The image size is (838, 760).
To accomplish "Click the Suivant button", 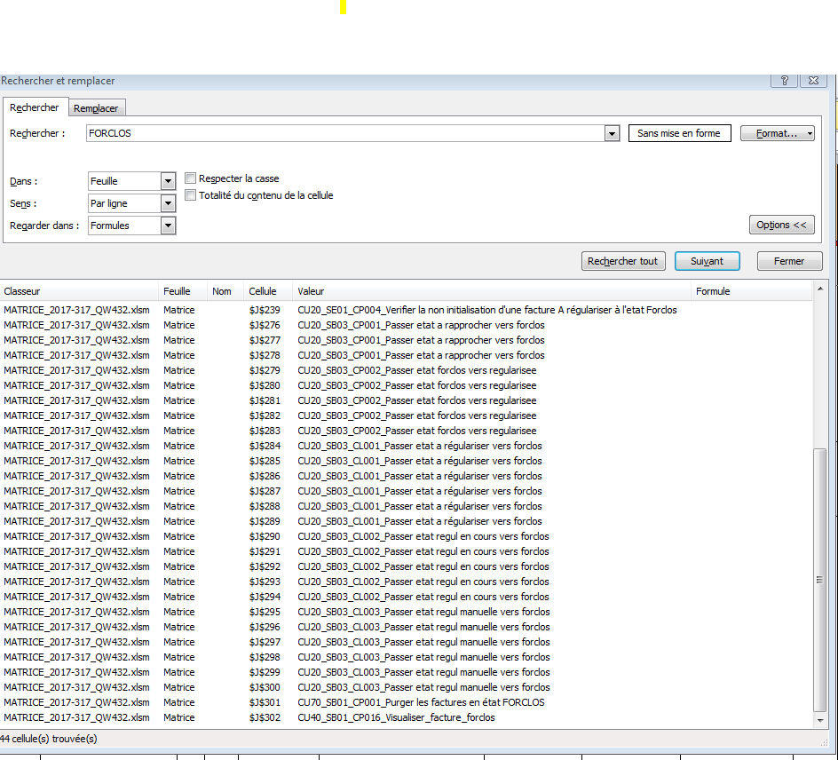I will click(707, 261).
